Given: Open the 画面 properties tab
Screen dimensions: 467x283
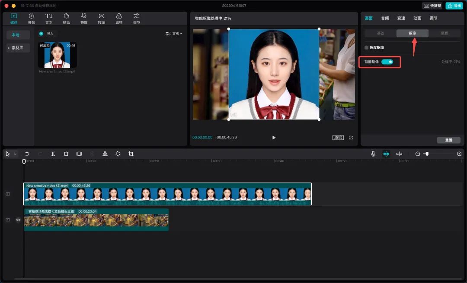Looking at the screenshot, I should click(x=369, y=18).
